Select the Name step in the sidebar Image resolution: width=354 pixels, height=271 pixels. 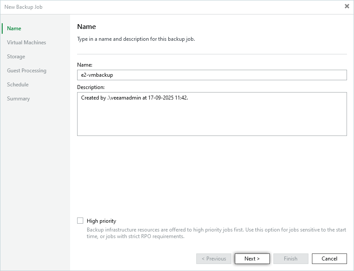pos(14,29)
